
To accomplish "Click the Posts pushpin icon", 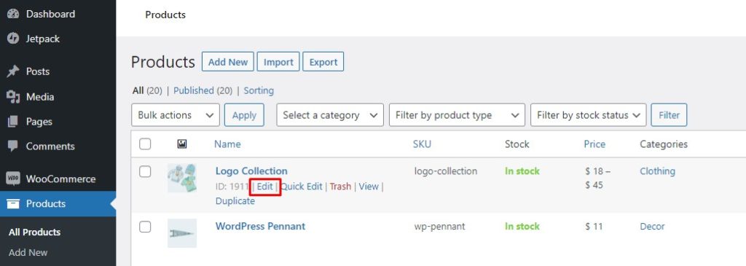I will point(13,71).
